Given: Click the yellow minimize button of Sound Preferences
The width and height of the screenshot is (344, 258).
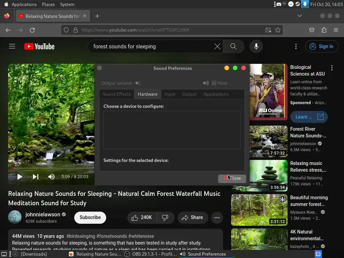Looking at the screenshot, I should (x=227, y=68).
